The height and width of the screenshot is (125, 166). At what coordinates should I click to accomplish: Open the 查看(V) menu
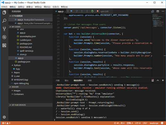click(x=30, y=7)
